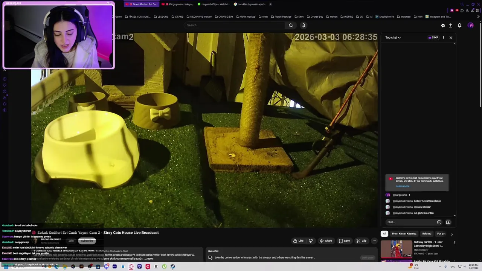The image size is (482, 271).
Task: Open the Plugin Package bookmark folder
Action: 281,17
